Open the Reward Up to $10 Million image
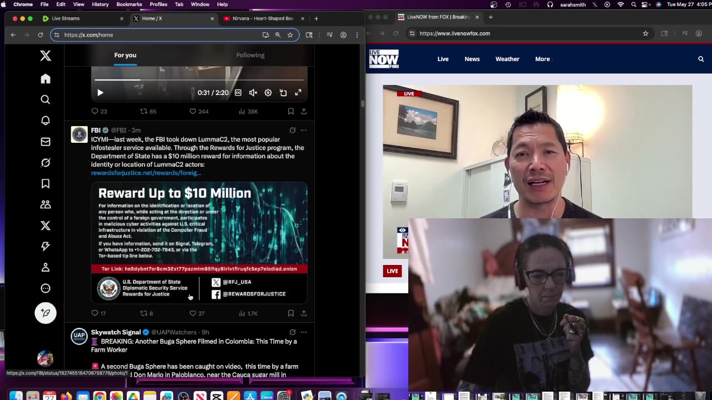 199,243
